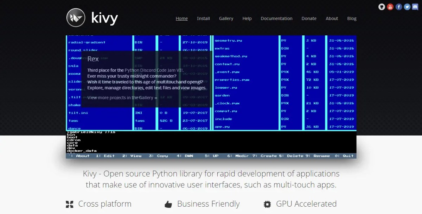Select Help in the navigation
The width and height of the screenshot is (422, 214).
pyautogui.click(x=247, y=19)
